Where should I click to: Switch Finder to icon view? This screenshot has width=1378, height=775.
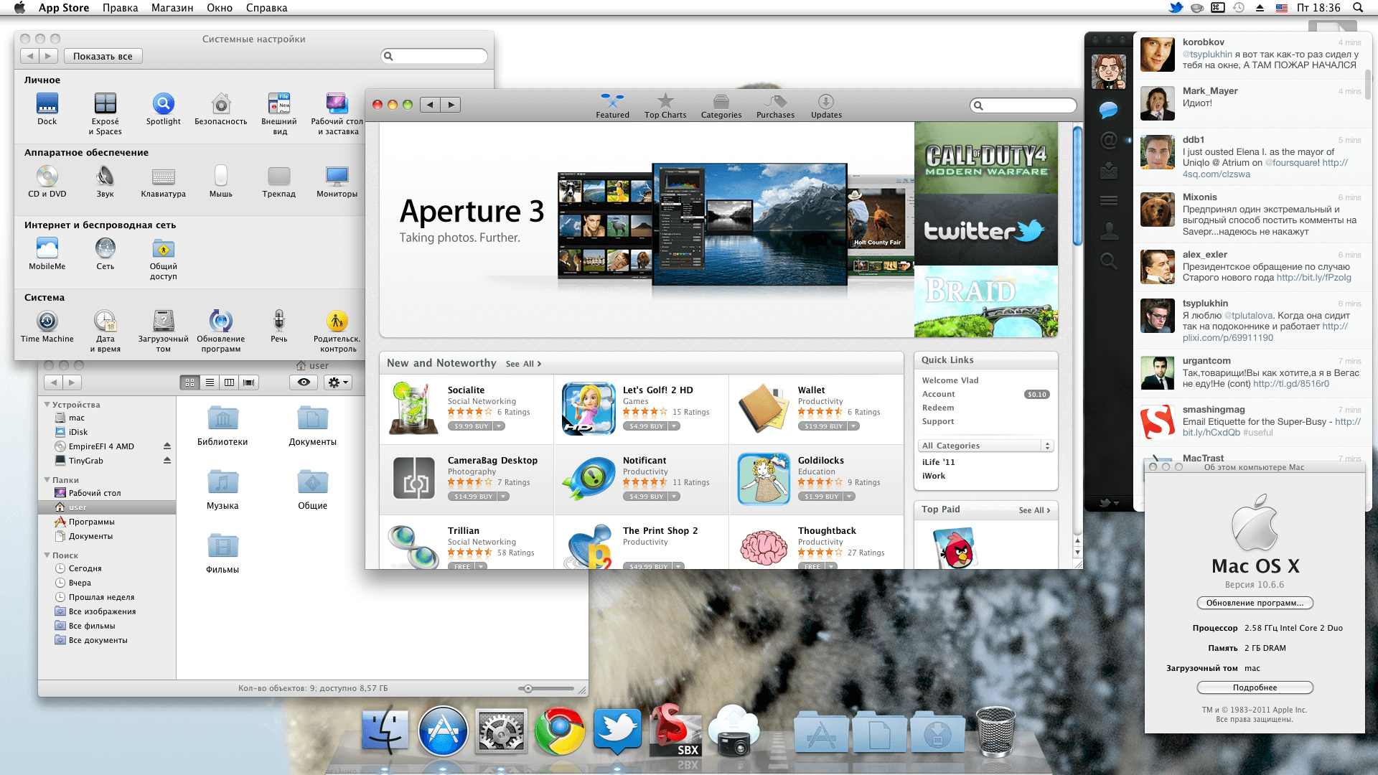pos(189,382)
